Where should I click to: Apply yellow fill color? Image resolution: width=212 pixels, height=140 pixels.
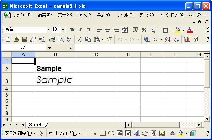point(178,30)
